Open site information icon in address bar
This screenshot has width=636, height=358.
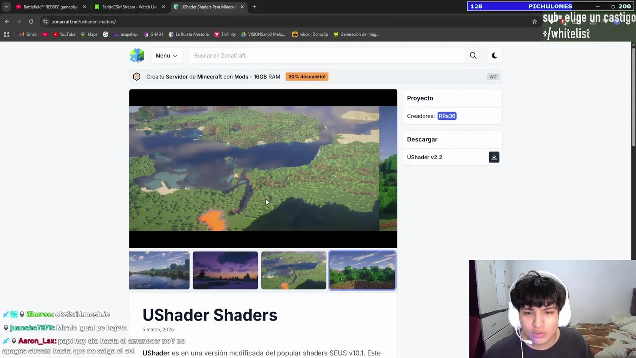(x=45, y=22)
